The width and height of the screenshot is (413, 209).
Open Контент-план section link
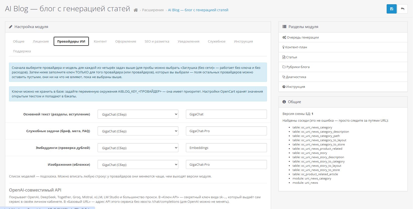343,47
